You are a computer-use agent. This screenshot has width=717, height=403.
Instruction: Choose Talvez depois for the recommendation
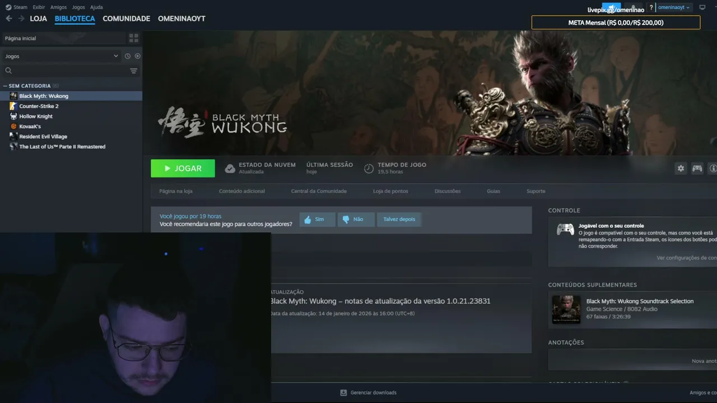coord(399,219)
